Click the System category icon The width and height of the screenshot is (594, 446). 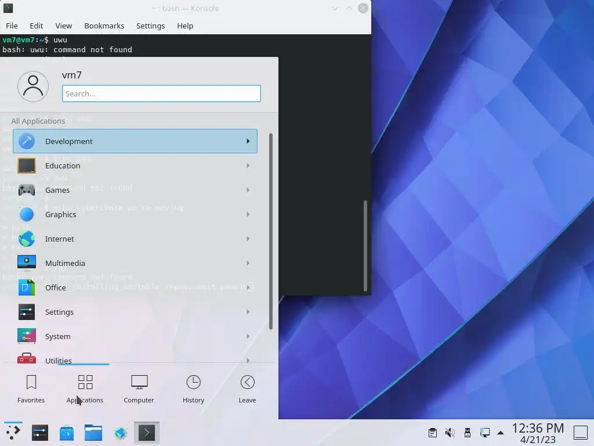[27, 336]
